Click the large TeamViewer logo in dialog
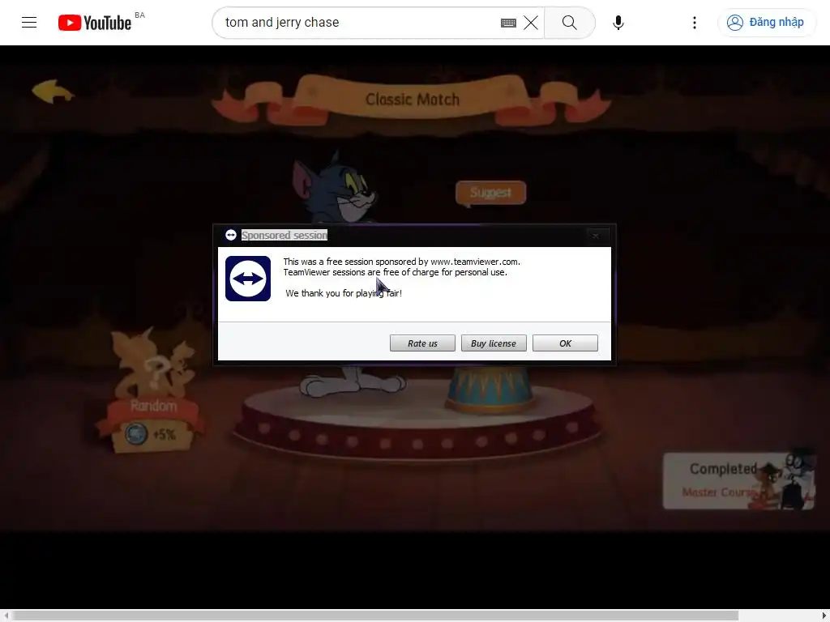The image size is (830, 622). click(248, 279)
